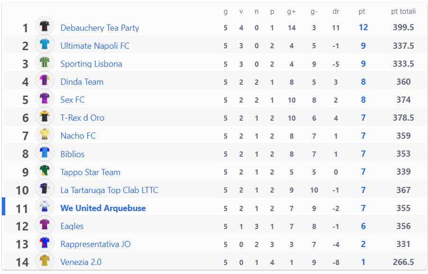Click the Debauchery Tea Party black jersey icon
The image size is (428, 274).
point(45,26)
